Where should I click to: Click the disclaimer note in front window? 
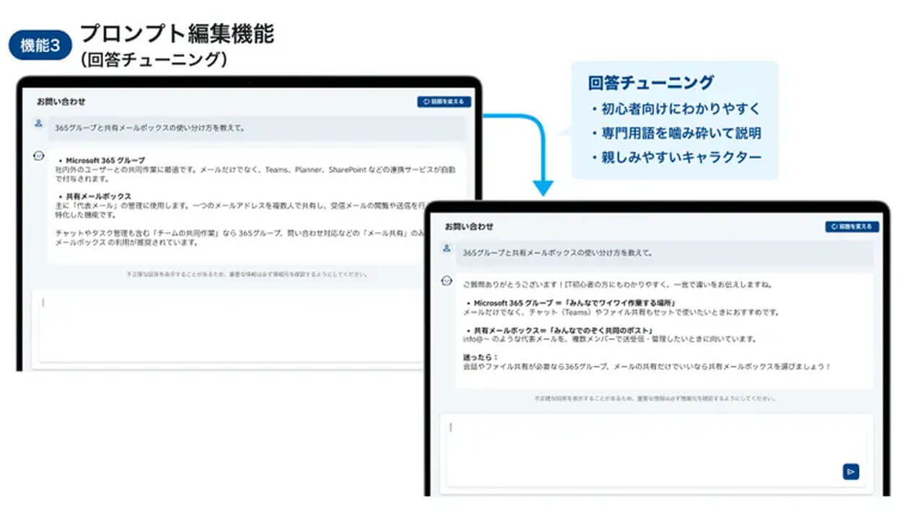pos(655,398)
